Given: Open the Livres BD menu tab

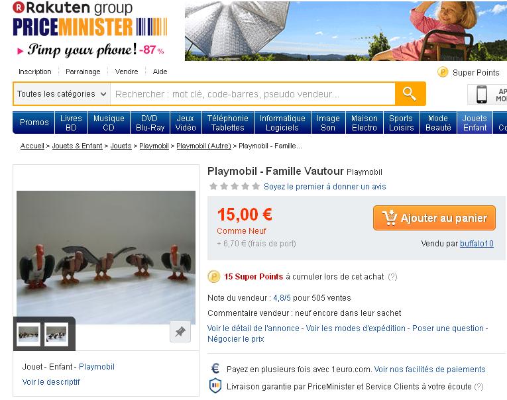Looking at the screenshot, I should click(71, 123).
